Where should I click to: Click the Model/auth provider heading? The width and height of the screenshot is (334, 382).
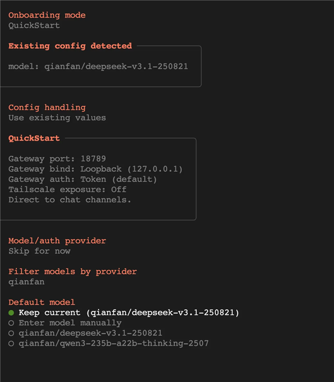(x=57, y=241)
